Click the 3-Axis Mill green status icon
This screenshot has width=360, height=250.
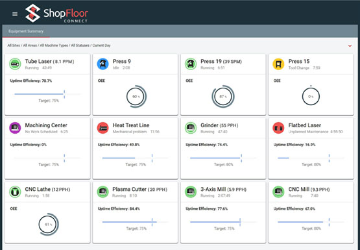191,192
